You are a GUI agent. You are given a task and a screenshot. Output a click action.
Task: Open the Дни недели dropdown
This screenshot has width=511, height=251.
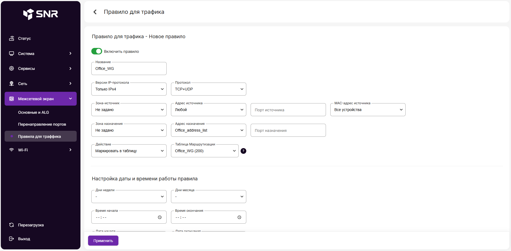129,197
